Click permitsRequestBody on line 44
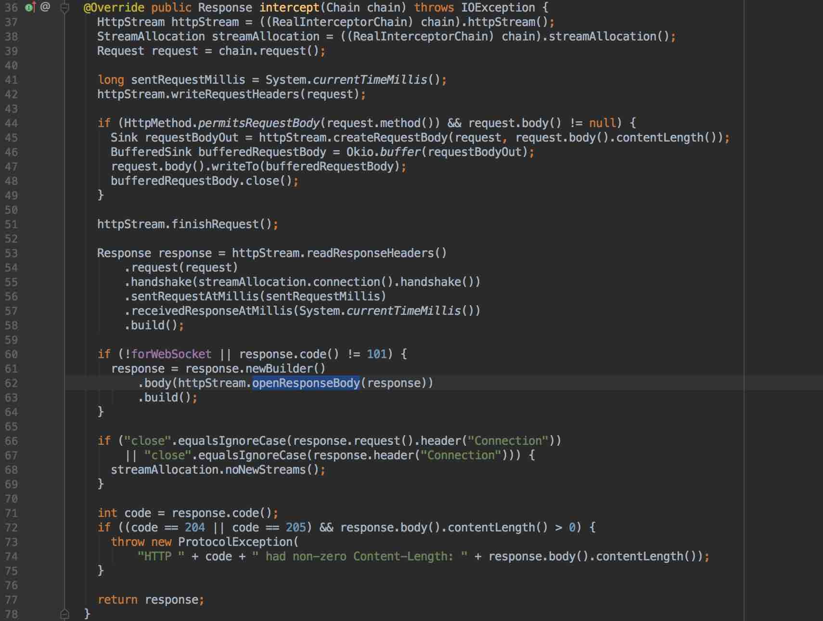 [x=259, y=123]
